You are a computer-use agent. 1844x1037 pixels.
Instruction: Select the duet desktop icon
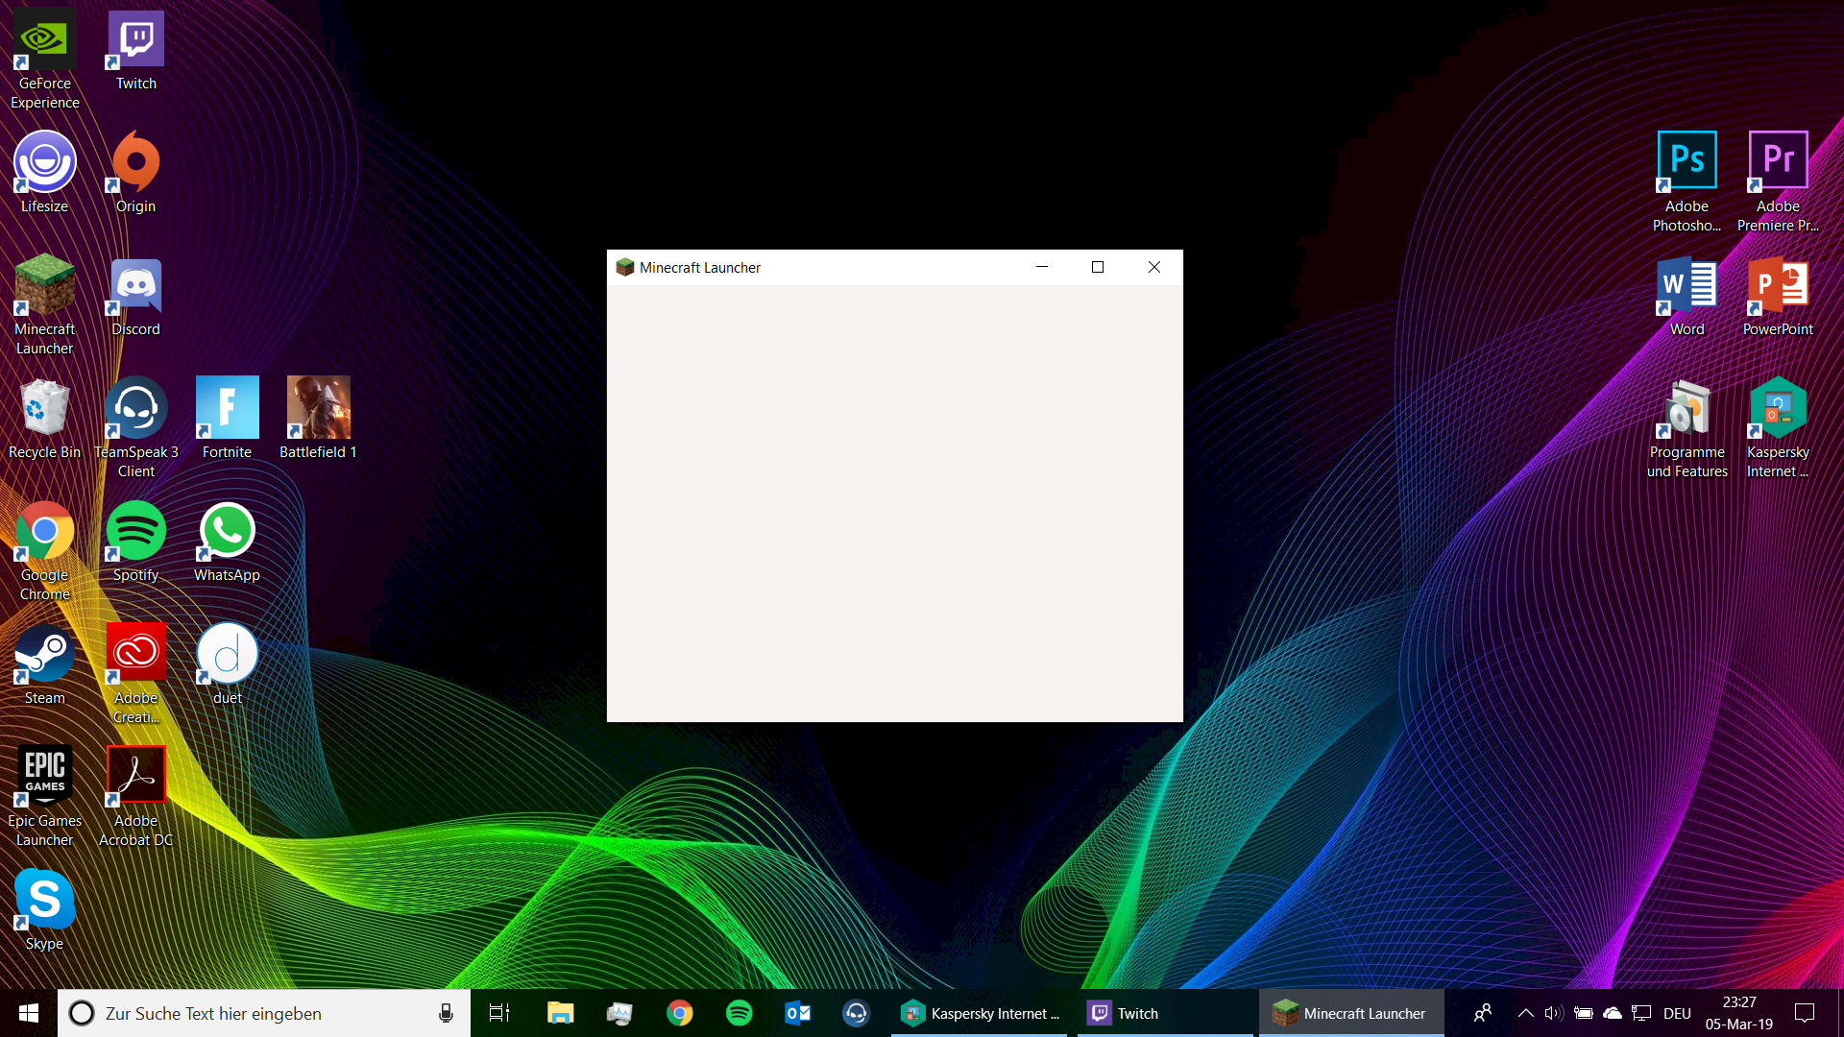pyautogui.click(x=227, y=664)
